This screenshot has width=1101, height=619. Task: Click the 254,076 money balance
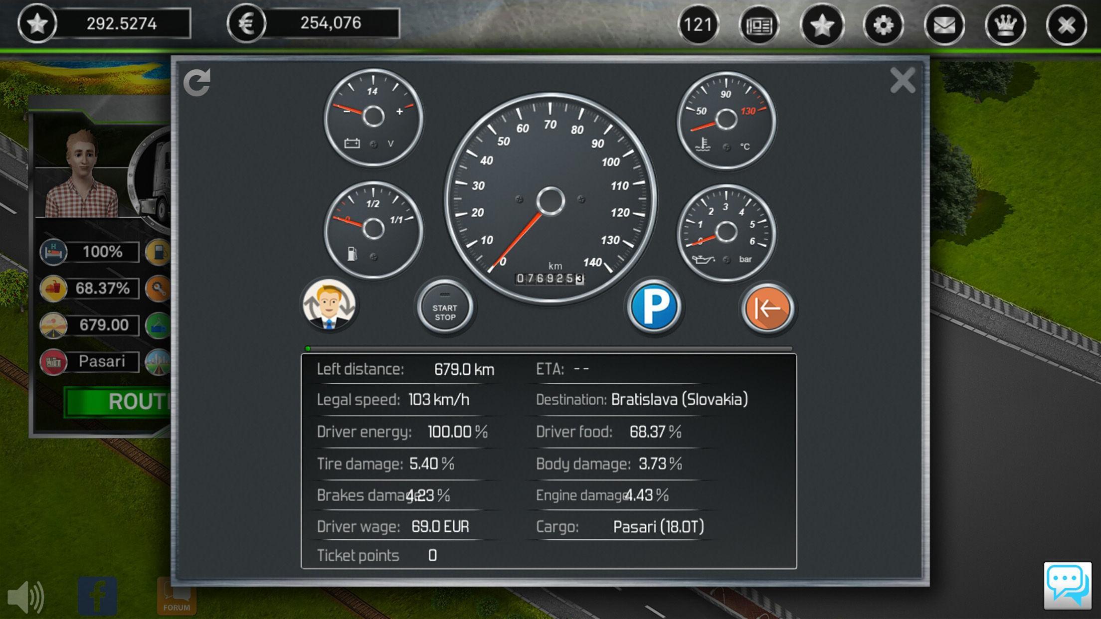point(331,23)
